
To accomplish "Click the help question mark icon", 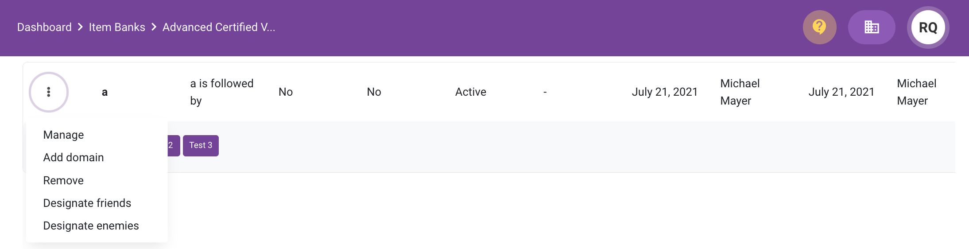I will 819,27.
